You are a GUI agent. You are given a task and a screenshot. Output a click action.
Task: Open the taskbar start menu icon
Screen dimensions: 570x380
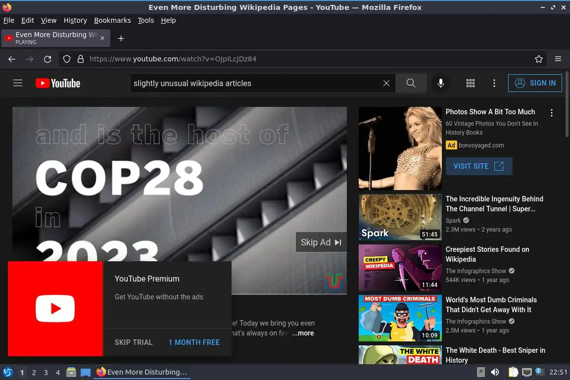coord(7,372)
